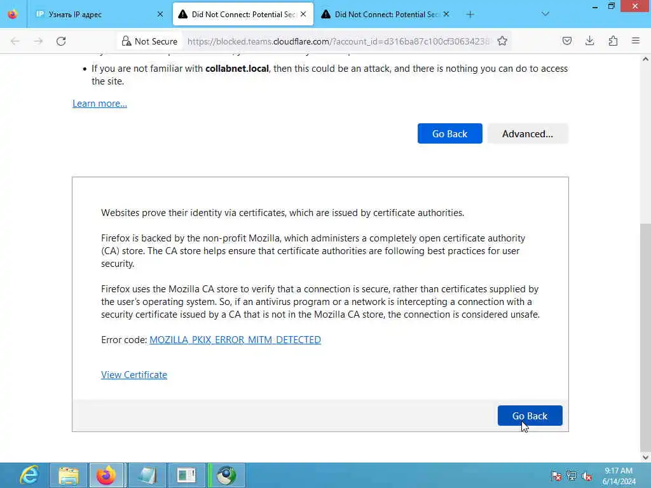The width and height of the screenshot is (651, 488).
Task: Bookmark this page with star icon
Action: click(x=502, y=41)
